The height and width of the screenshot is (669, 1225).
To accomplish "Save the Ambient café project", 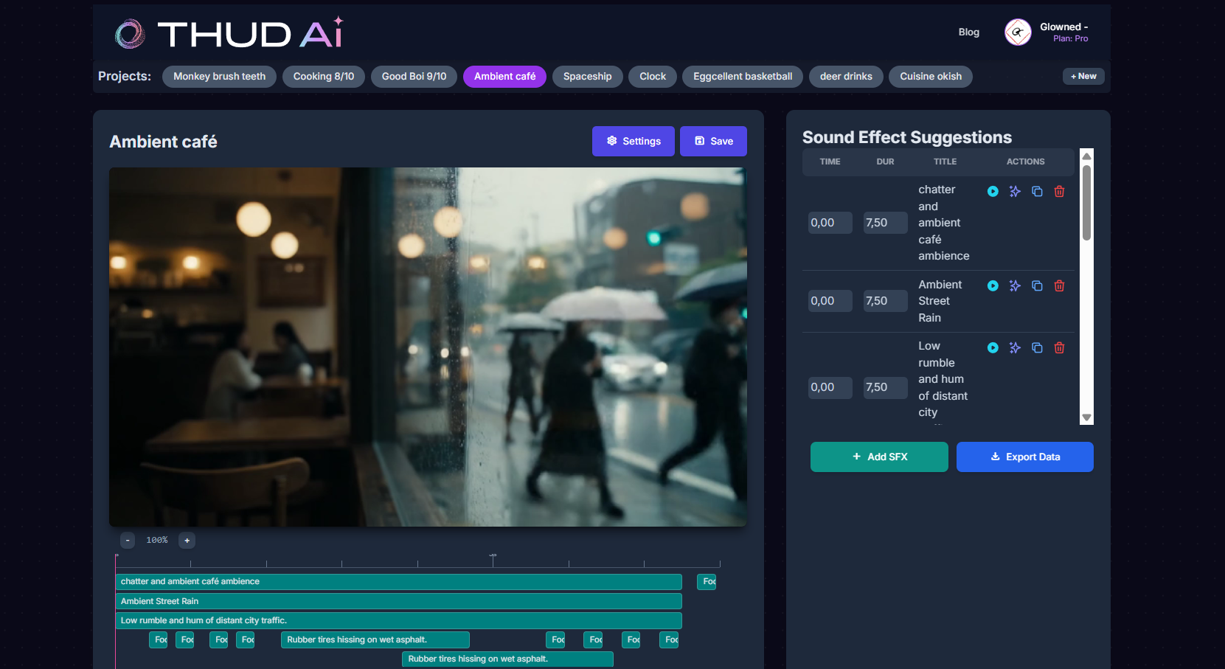I will point(713,141).
